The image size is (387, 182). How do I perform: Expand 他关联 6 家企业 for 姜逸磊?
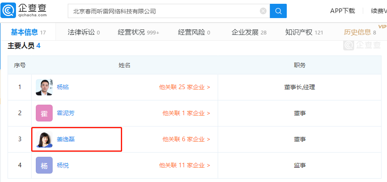click(187, 139)
